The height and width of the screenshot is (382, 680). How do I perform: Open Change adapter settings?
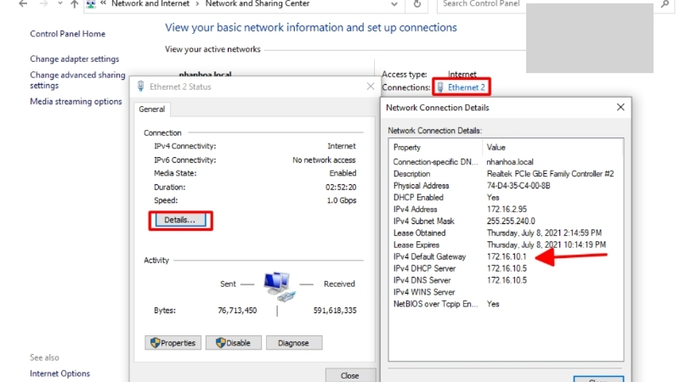pyautogui.click(x=75, y=59)
